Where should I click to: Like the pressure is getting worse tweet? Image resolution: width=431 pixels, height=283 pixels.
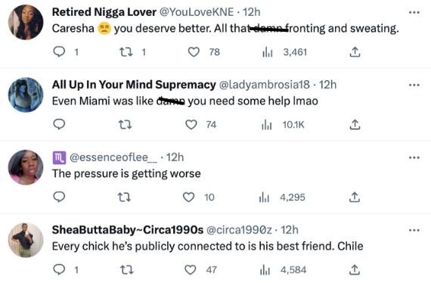click(x=188, y=197)
